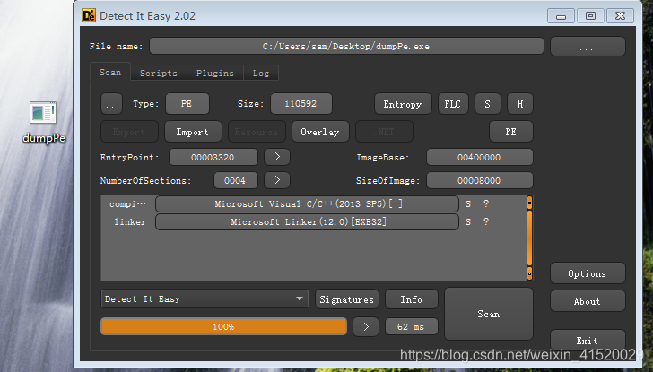Click the S link in the linker row
Screen dimensions: 653x372
tap(468, 221)
